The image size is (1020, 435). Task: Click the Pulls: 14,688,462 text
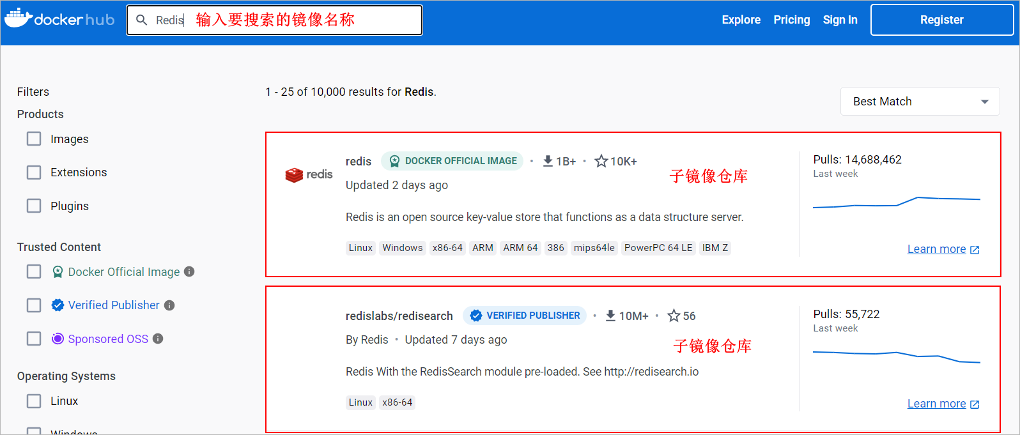[x=857, y=160]
